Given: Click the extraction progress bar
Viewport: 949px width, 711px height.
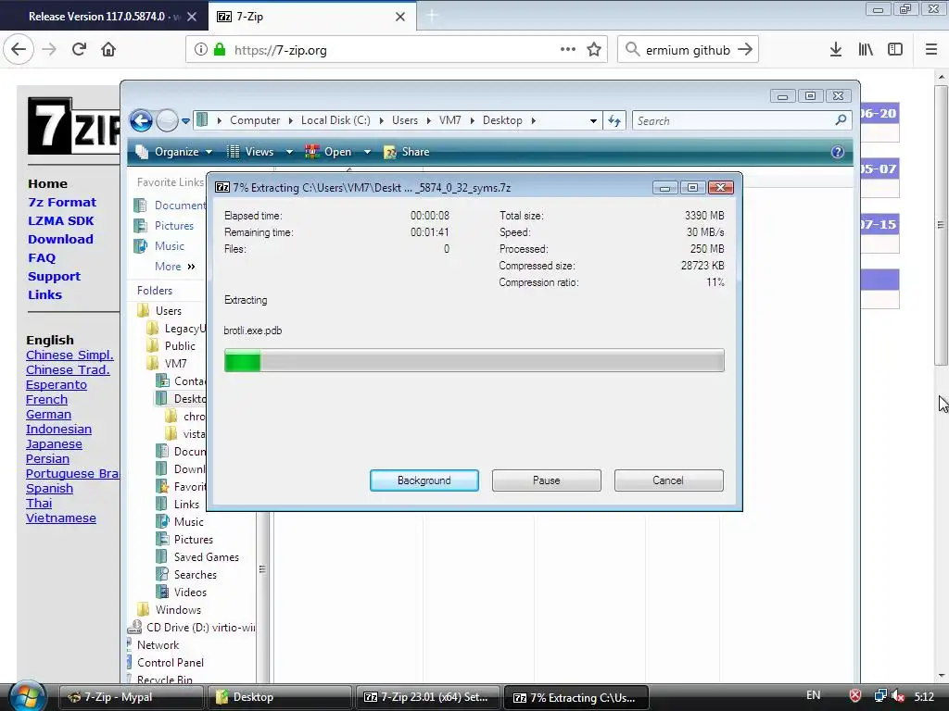Looking at the screenshot, I should (474, 360).
